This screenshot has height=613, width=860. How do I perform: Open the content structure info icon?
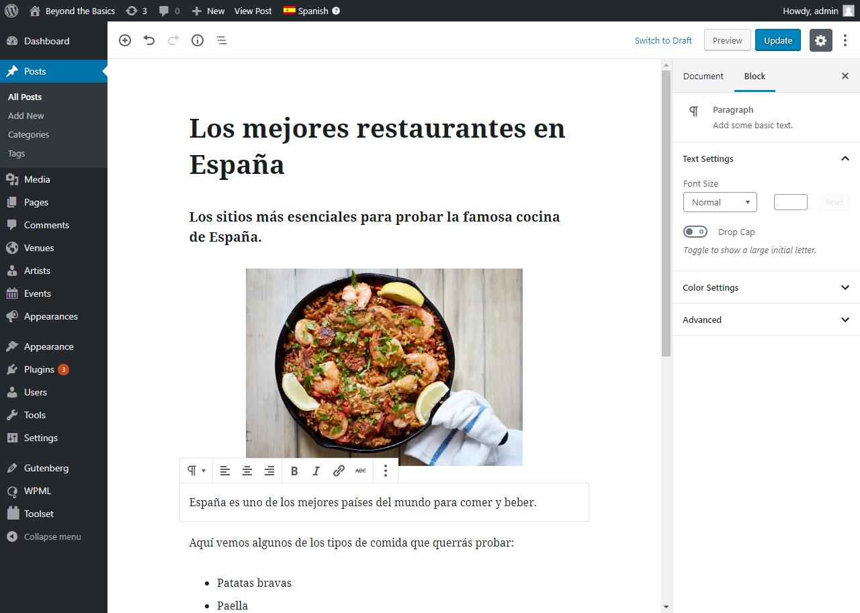pos(198,40)
